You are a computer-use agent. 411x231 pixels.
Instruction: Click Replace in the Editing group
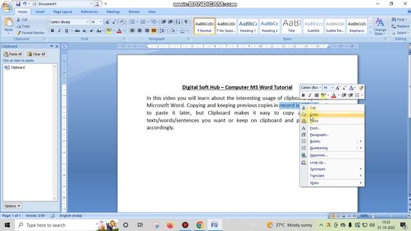point(400,26)
